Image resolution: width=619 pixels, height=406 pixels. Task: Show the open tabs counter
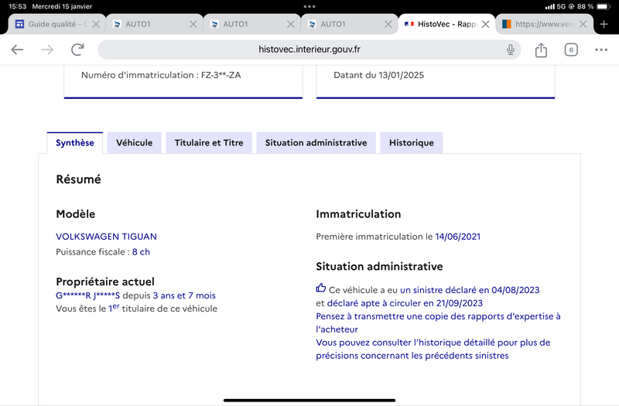(x=571, y=49)
